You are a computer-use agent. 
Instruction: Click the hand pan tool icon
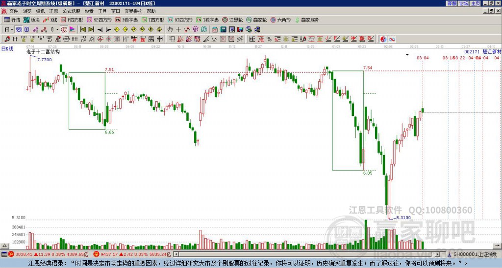pos(170,29)
